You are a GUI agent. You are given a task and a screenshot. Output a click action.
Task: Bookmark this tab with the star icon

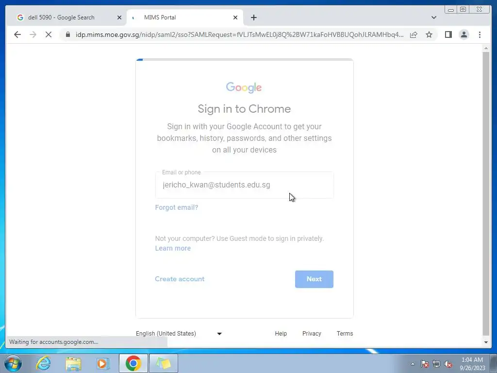pos(429,34)
